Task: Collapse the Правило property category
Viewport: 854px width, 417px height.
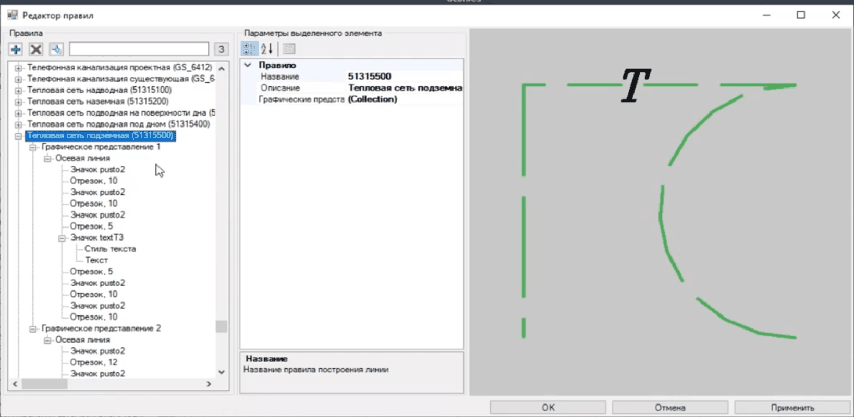Action: (x=248, y=65)
